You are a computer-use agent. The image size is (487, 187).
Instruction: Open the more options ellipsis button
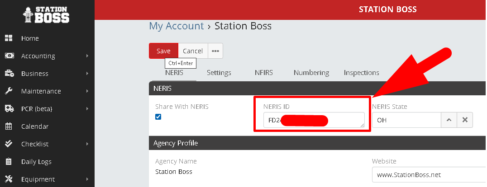point(215,51)
